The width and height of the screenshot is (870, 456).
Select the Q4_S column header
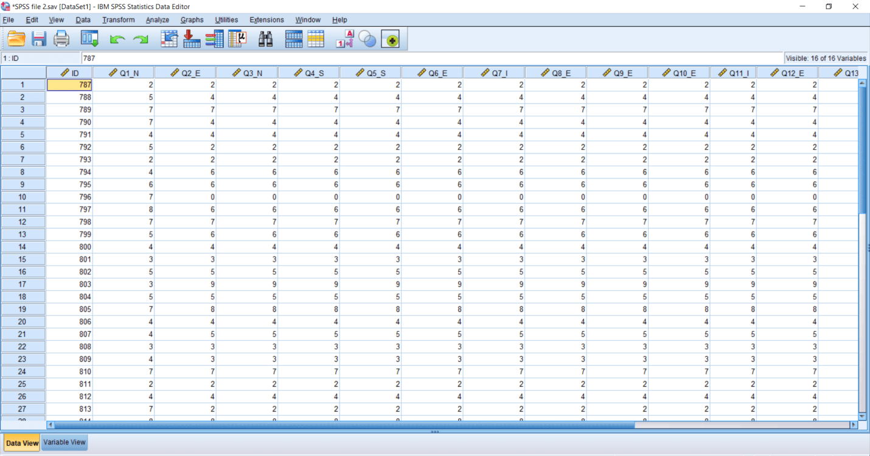[x=308, y=72]
